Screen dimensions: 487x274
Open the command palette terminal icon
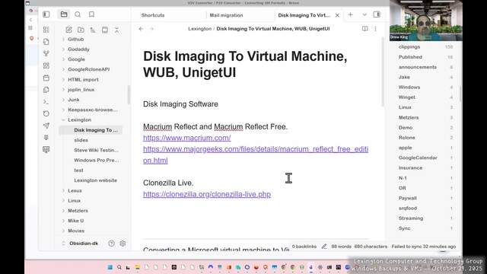point(46,101)
